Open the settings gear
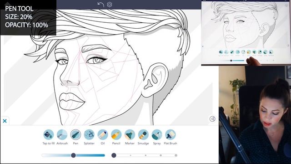291x164 pixels. [110, 5]
